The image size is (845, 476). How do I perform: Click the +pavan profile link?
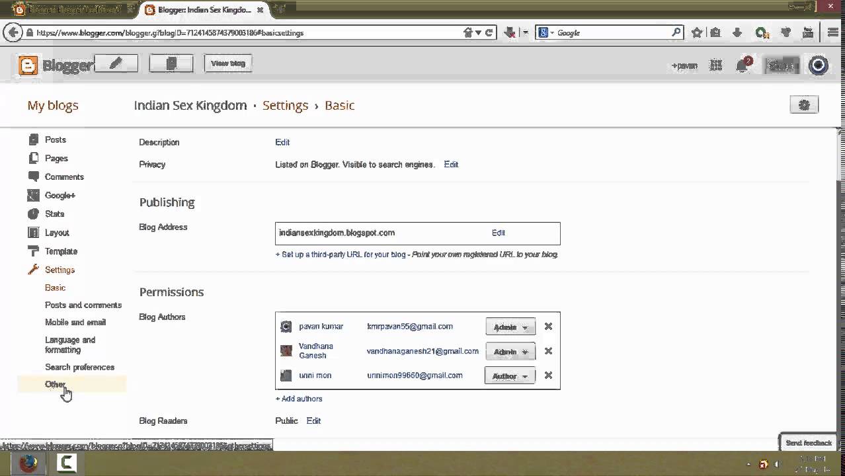tap(684, 65)
